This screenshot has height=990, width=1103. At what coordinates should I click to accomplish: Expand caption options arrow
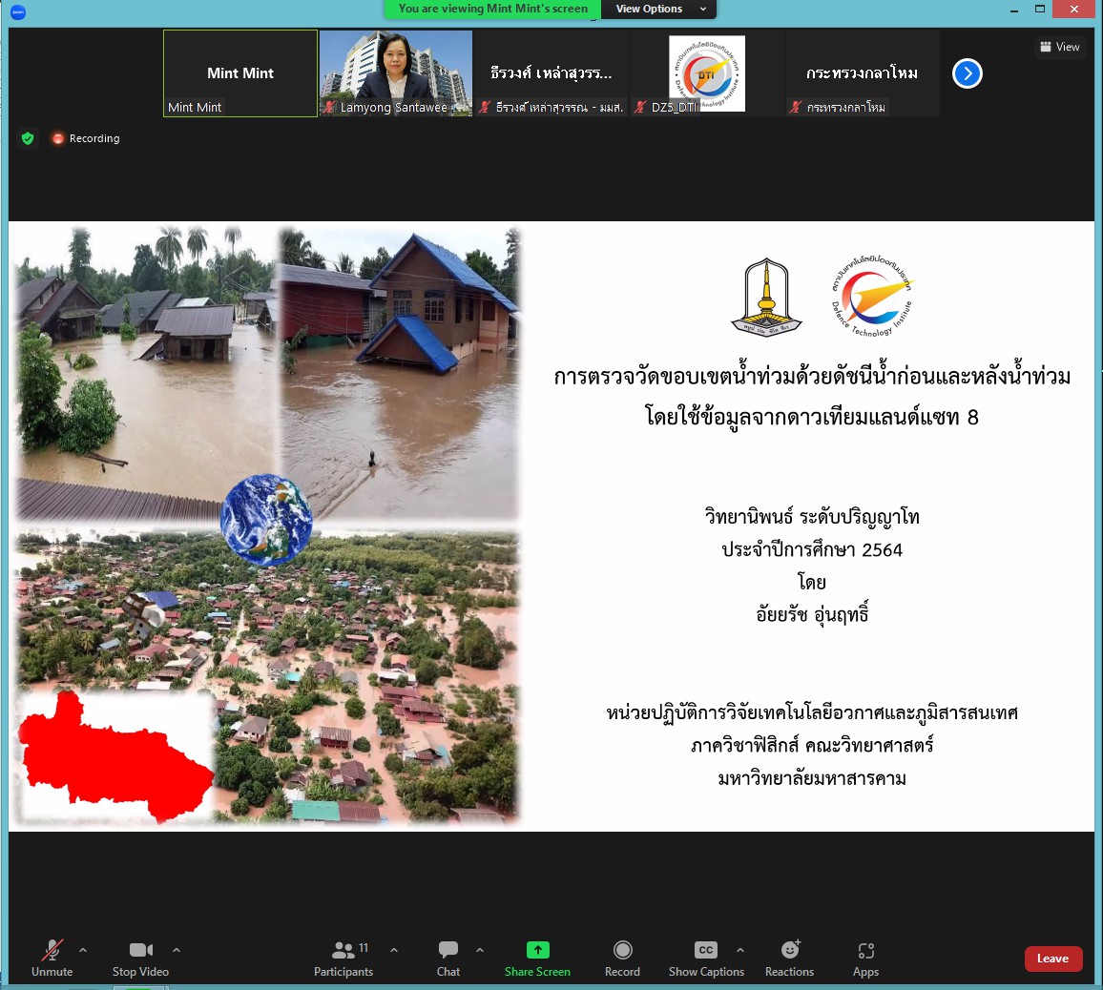pos(740,950)
